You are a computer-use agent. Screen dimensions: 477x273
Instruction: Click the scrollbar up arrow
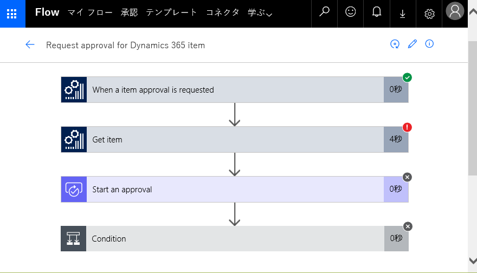coord(473,12)
